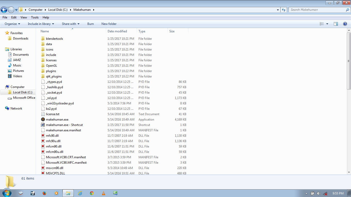Click the Burn toolbar button

[x=90, y=24]
